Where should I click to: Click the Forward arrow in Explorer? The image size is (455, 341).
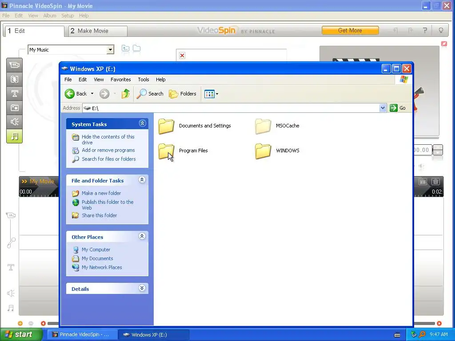[104, 94]
